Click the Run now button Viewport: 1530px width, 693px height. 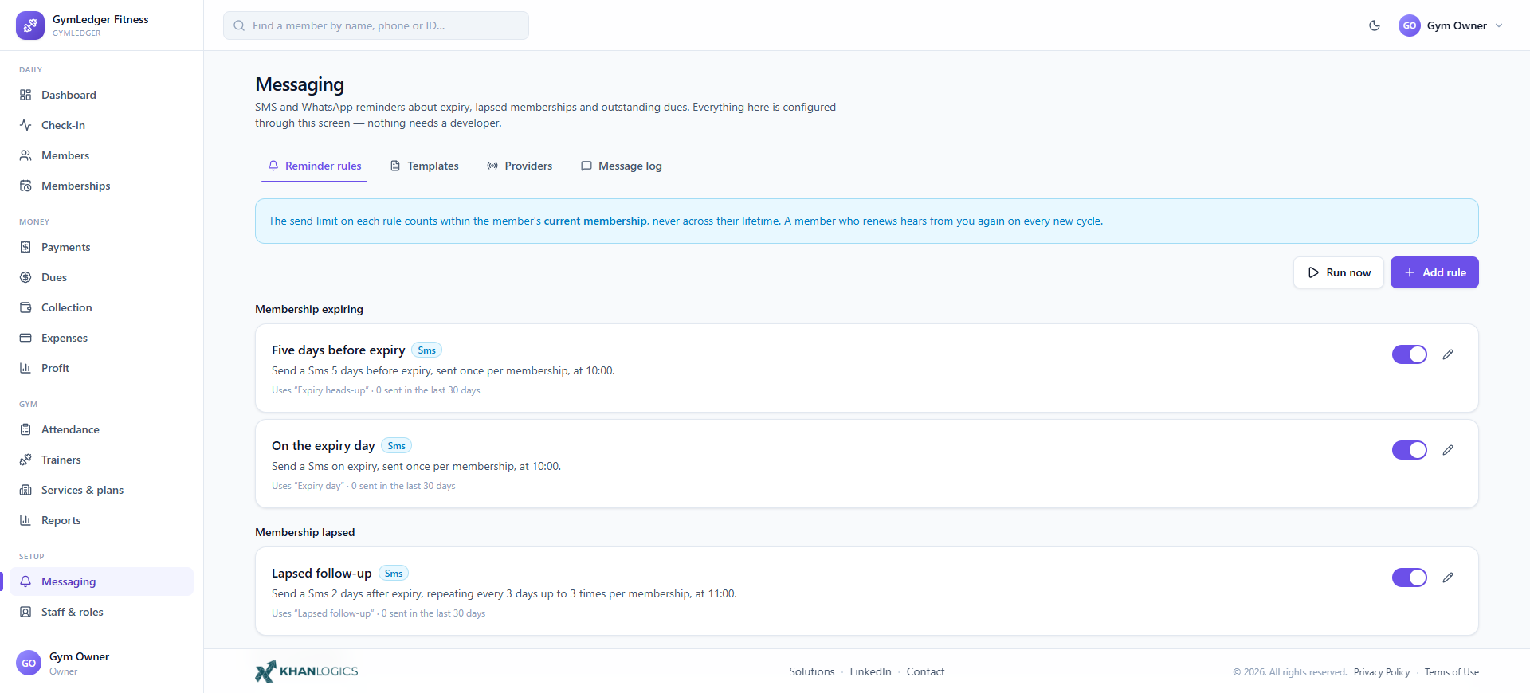point(1339,272)
